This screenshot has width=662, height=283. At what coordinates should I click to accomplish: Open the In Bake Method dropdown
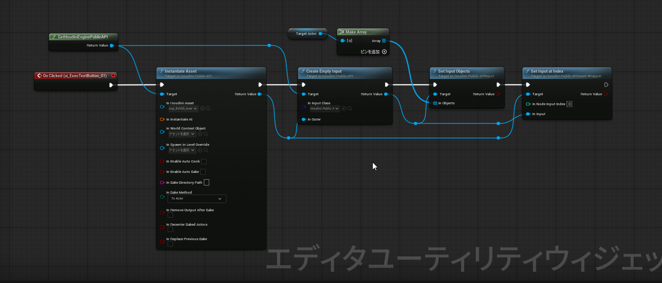coord(197,199)
